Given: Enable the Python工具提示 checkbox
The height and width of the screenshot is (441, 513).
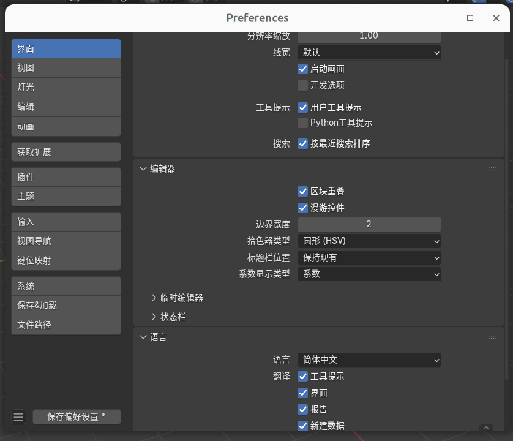Looking at the screenshot, I should pos(302,123).
